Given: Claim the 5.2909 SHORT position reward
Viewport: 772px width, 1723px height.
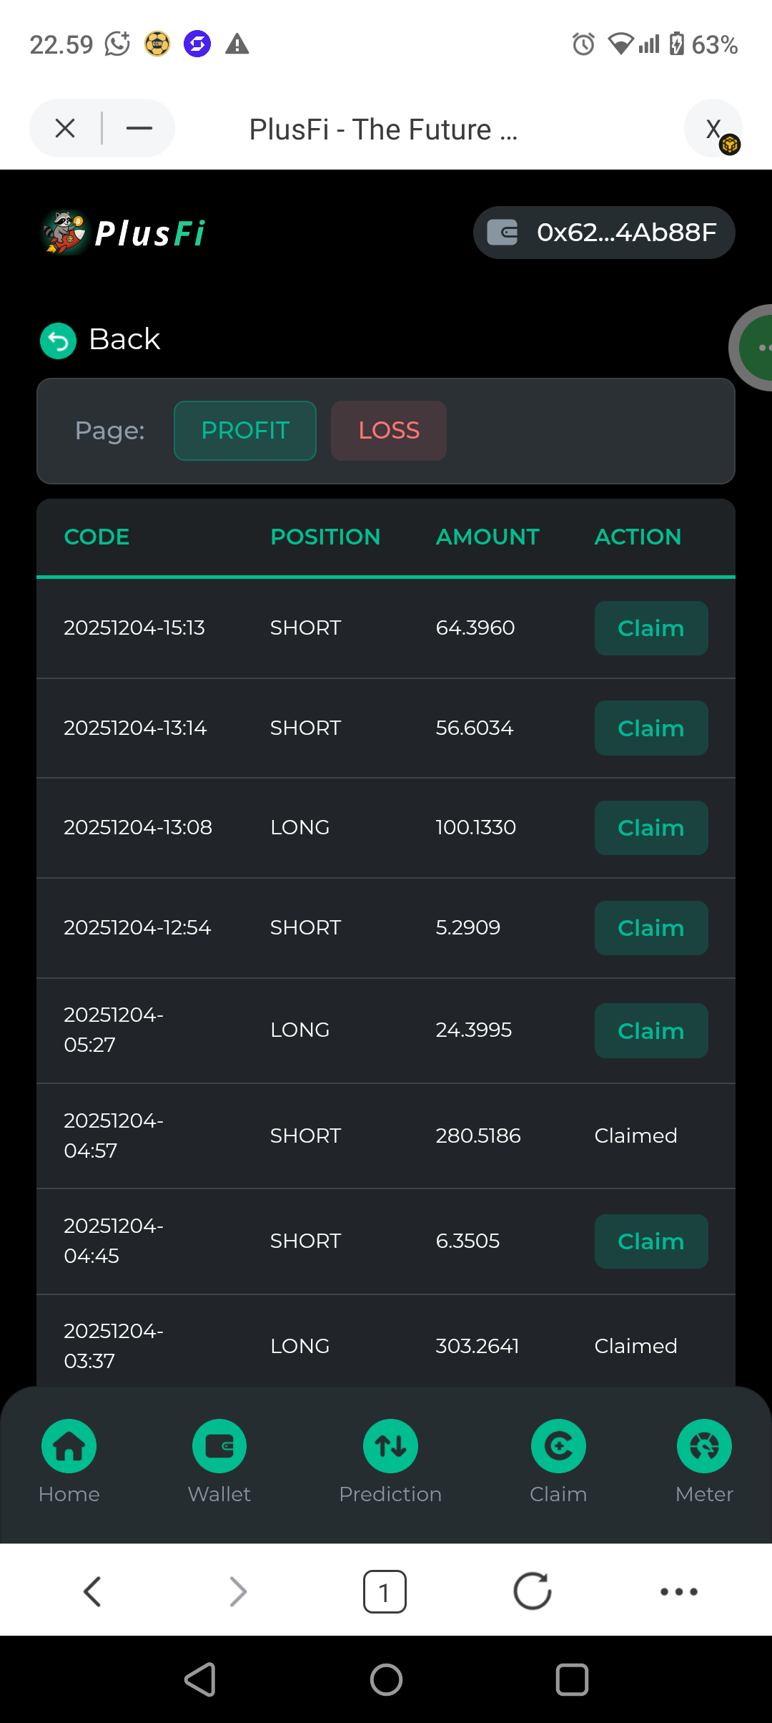Looking at the screenshot, I should coord(650,928).
